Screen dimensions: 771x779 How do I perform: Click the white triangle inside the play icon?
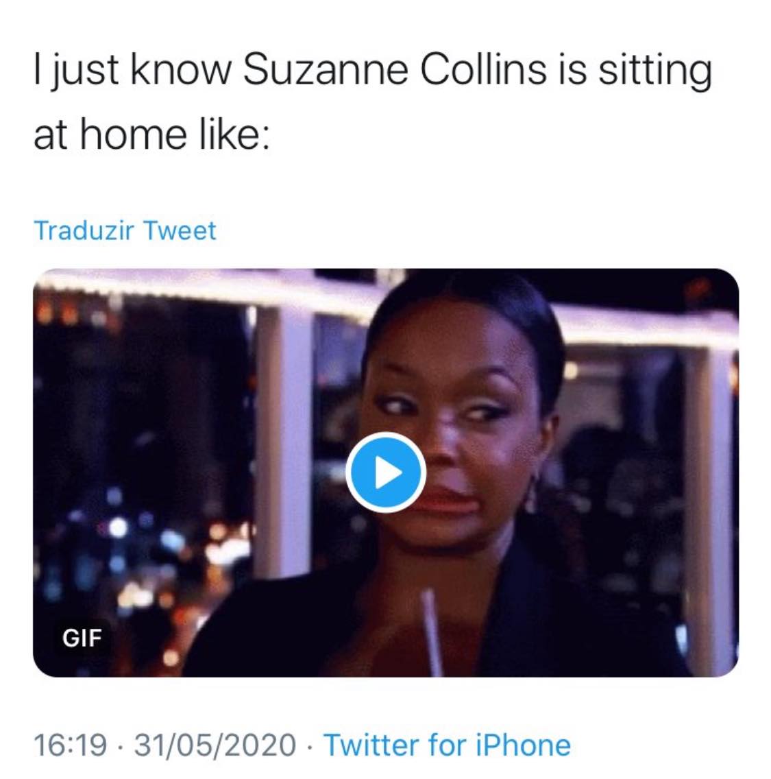[x=388, y=472]
